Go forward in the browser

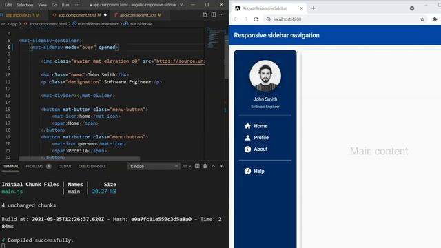point(246,19)
